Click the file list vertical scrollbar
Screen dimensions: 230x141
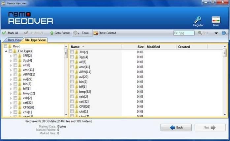tap(225, 82)
